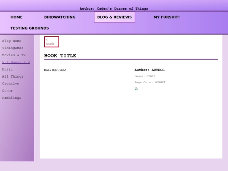Open the HOME navigation tab
The width and height of the screenshot is (228, 171).
pos(16,17)
